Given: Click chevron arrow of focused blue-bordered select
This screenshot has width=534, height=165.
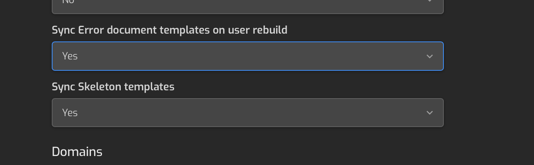Looking at the screenshot, I should coord(429,56).
